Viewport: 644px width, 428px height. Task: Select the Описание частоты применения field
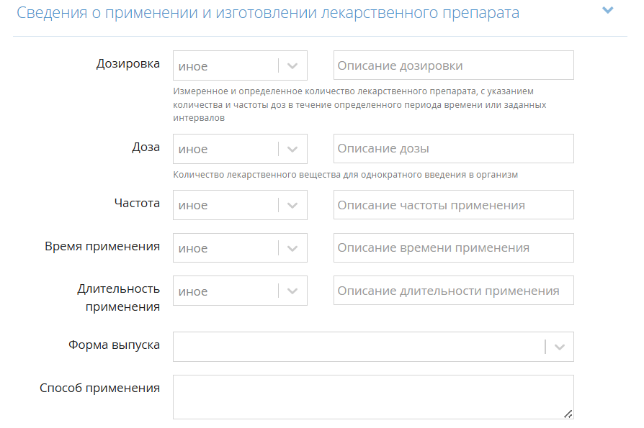(453, 205)
